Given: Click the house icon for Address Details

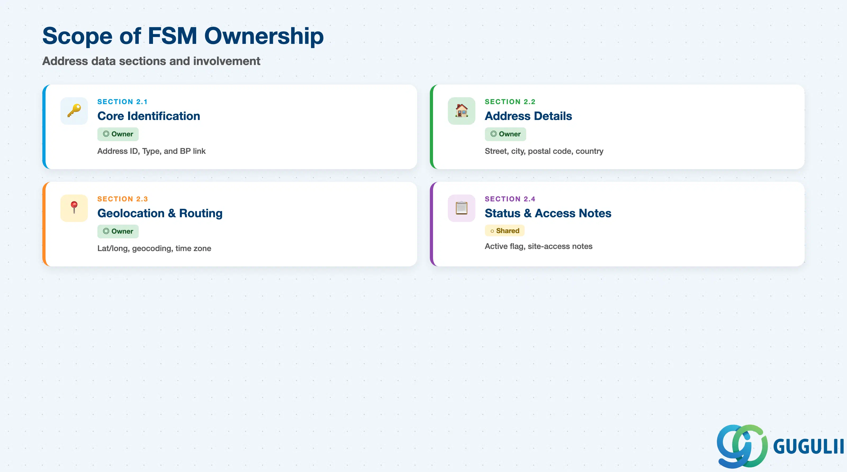Looking at the screenshot, I should pyautogui.click(x=461, y=111).
